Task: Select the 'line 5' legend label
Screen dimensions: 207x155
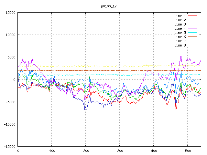Action: (x=180, y=33)
